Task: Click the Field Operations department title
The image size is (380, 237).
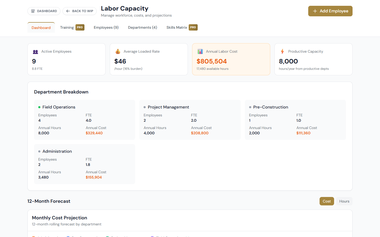Action: [59, 107]
